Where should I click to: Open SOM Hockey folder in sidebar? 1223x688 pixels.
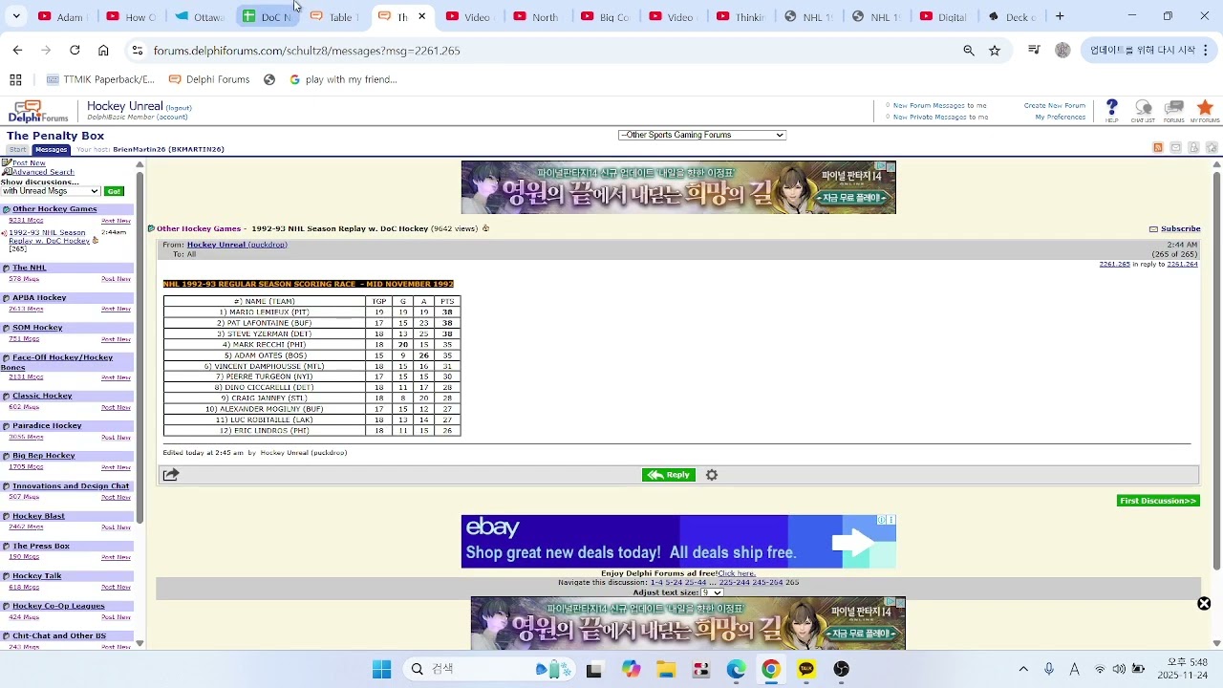click(37, 328)
